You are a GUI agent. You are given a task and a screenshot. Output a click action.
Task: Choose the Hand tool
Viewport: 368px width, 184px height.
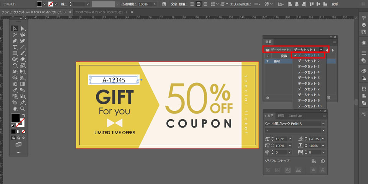tap(15, 108)
